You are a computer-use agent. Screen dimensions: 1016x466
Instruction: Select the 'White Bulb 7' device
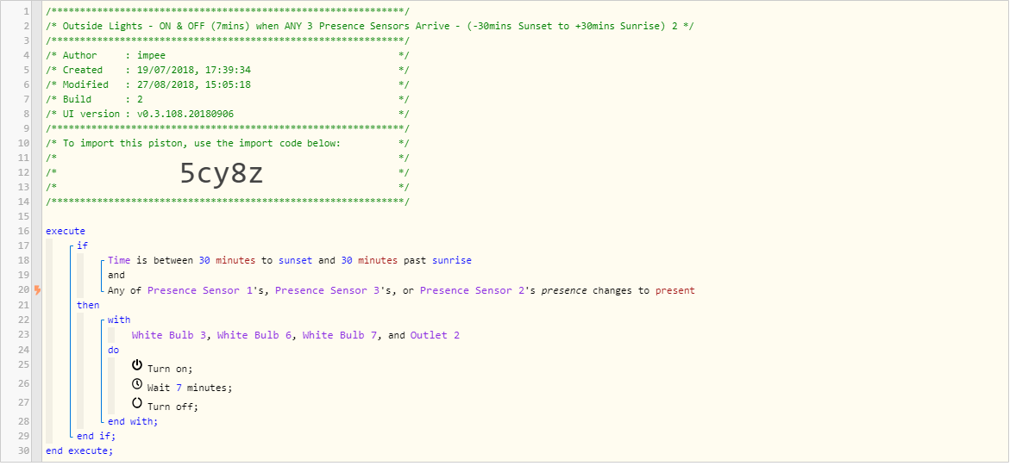pyautogui.click(x=341, y=335)
